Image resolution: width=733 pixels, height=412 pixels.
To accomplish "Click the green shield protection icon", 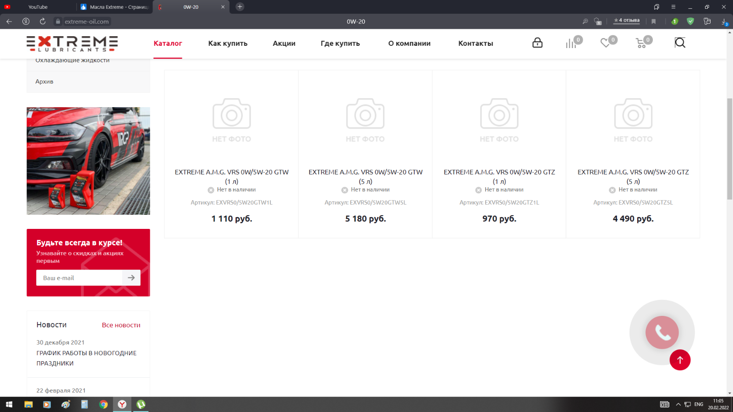I will click(x=690, y=22).
